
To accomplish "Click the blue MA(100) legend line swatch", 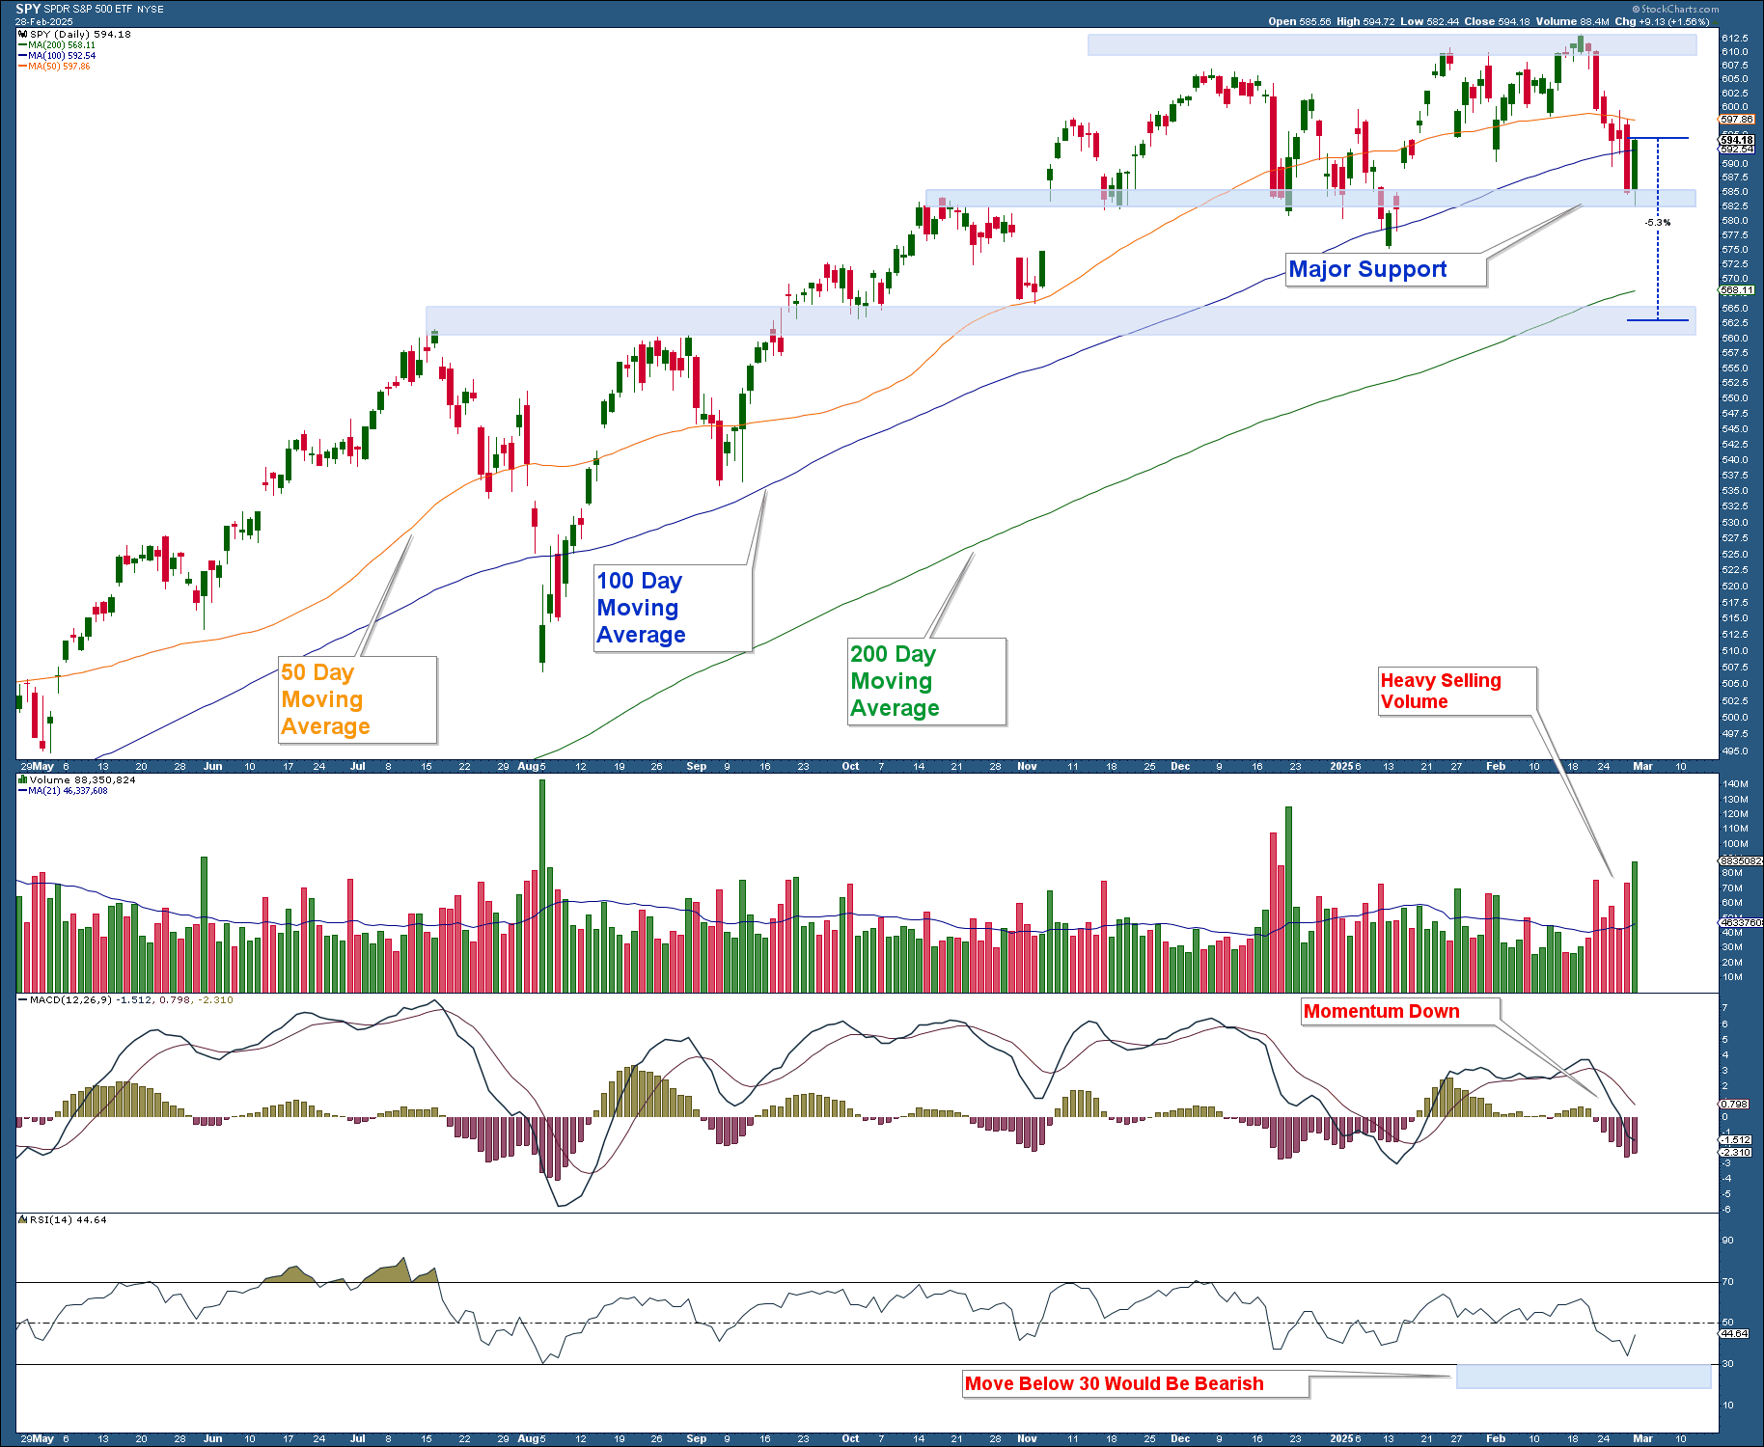I will pos(23,56).
